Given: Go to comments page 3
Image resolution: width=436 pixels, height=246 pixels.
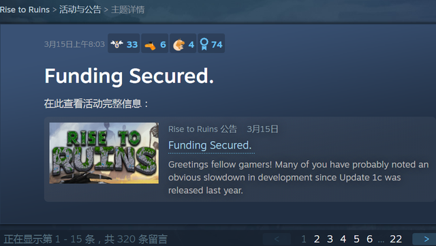Looking at the screenshot, I should pos(330,239).
